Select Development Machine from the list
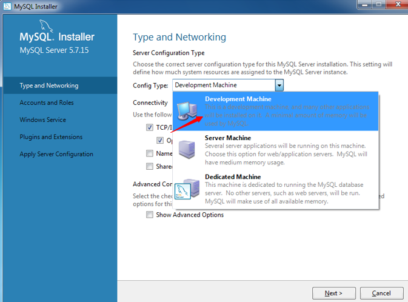Screen dimensions: 408x302 pos(276,111)
